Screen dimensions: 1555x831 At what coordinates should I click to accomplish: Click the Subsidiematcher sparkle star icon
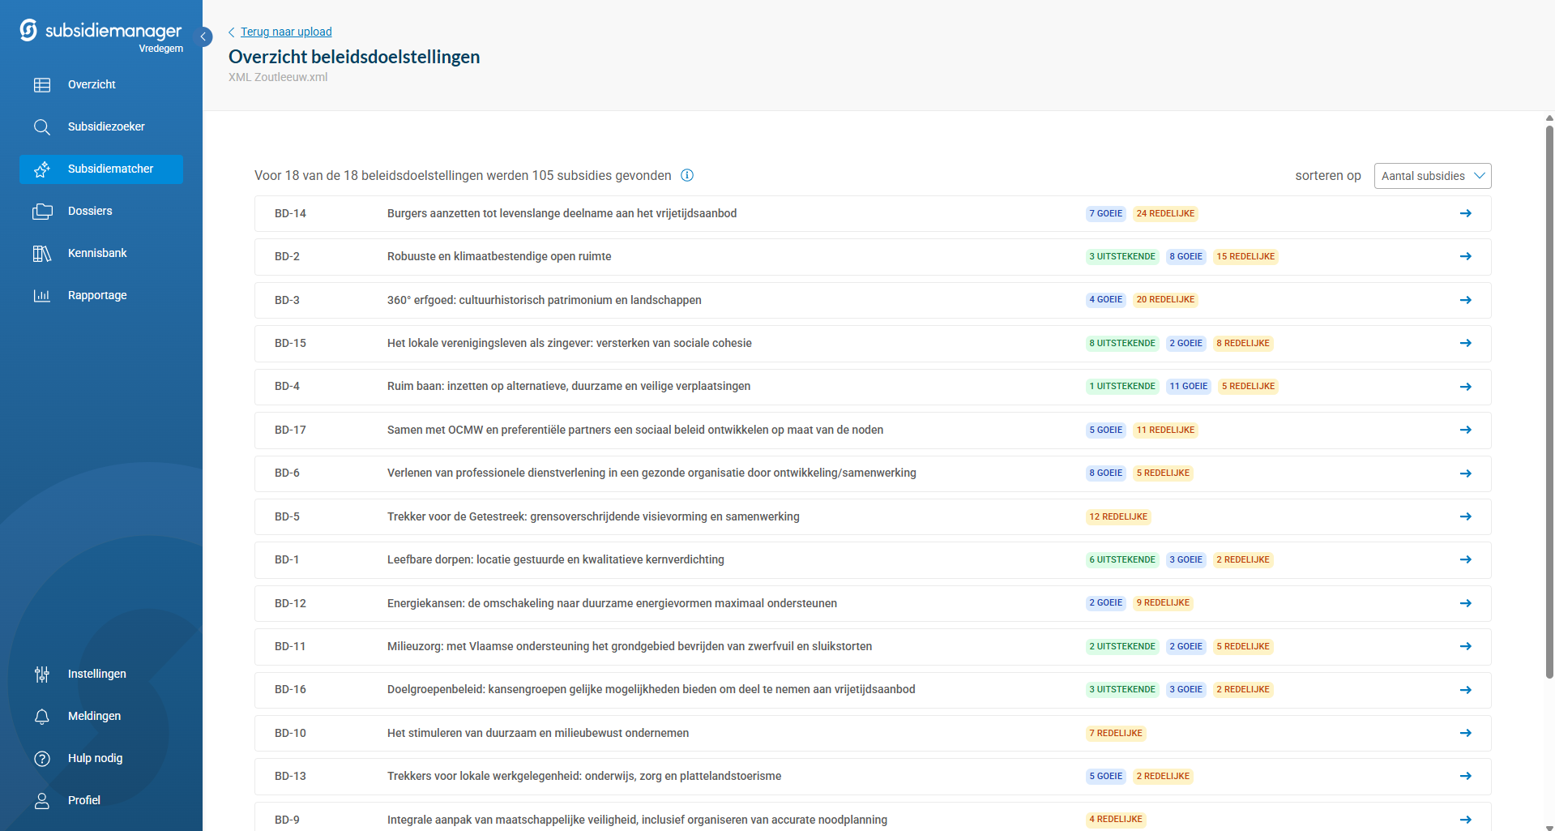click(x=42, y=169)
